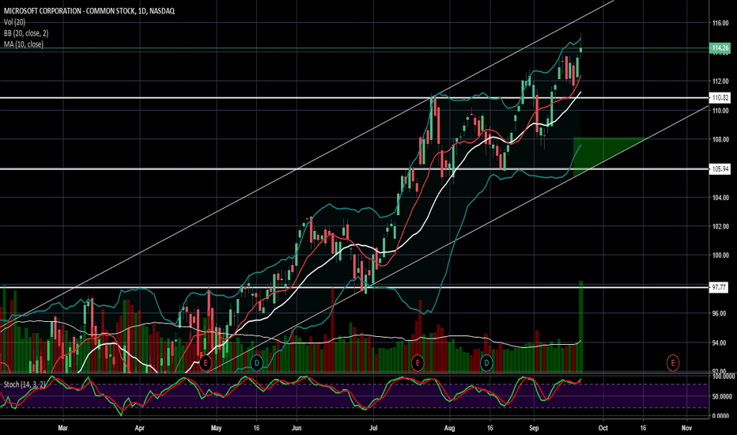Click the Apr label on time axis
Image resolution: width=737 pixels, height=435 pixels.
[x=140, y=428]
